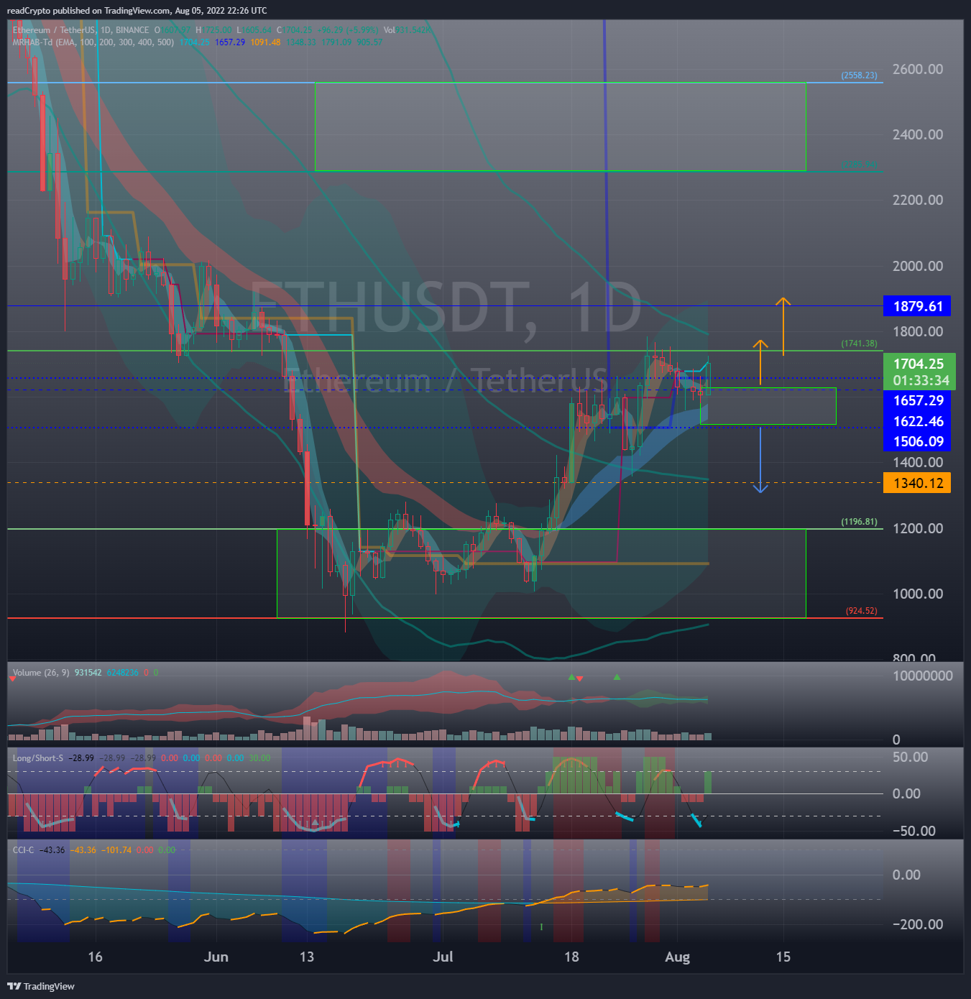The width and height of the screenshot is (971, 999).
Task: Click the 50.00 axis label in Long/Short-S pane
Action: pyautogui.click(x=910, y=757)
